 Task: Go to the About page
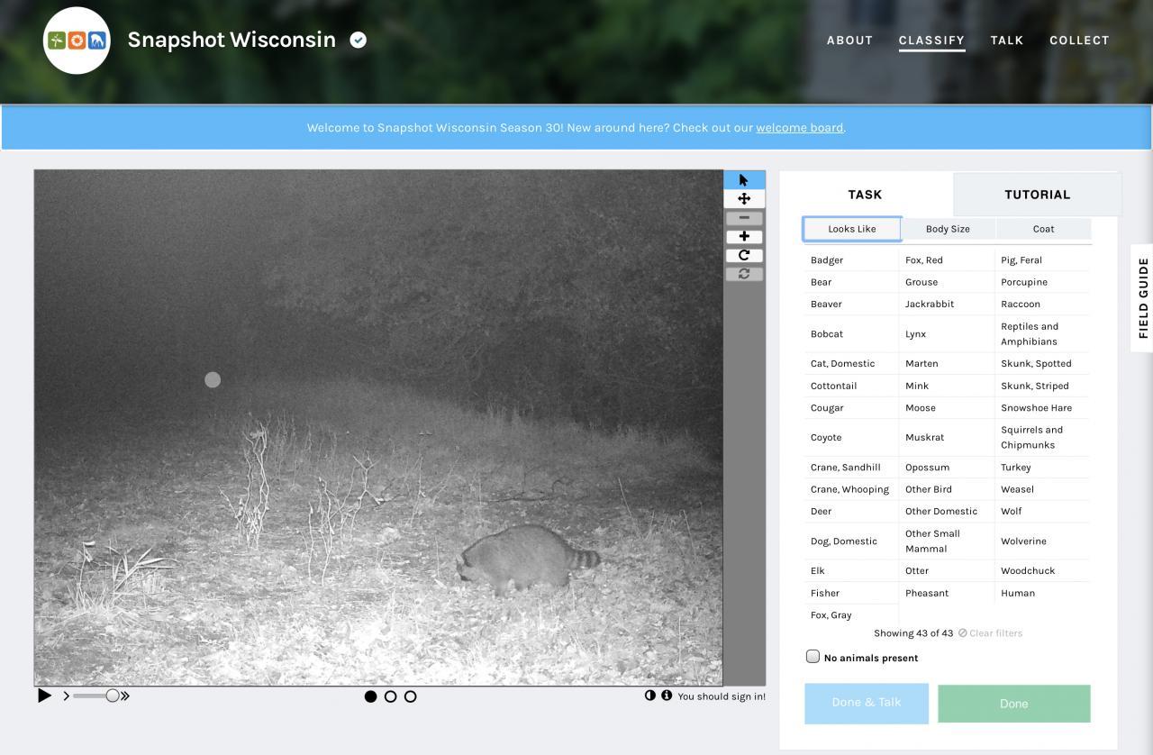pyautogui.click(x=849, y=41)
